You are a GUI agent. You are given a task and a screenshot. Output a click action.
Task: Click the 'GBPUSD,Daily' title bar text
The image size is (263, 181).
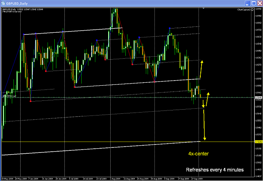(17, 3)
